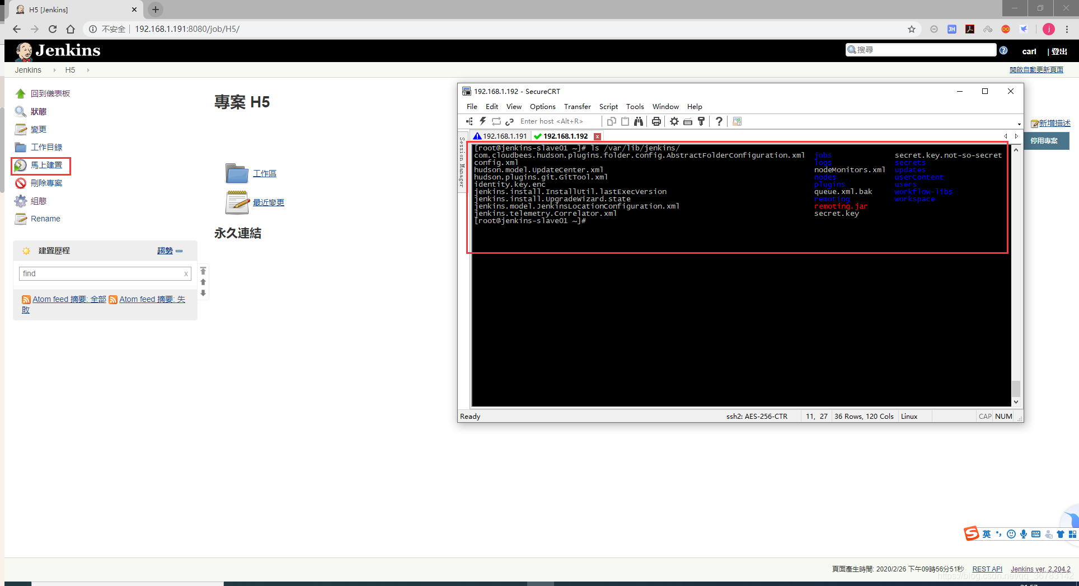Screen dimensions: 1079x586
Task: Open the Sogou IME soft keyboard icon
Action: [1036, 534]
